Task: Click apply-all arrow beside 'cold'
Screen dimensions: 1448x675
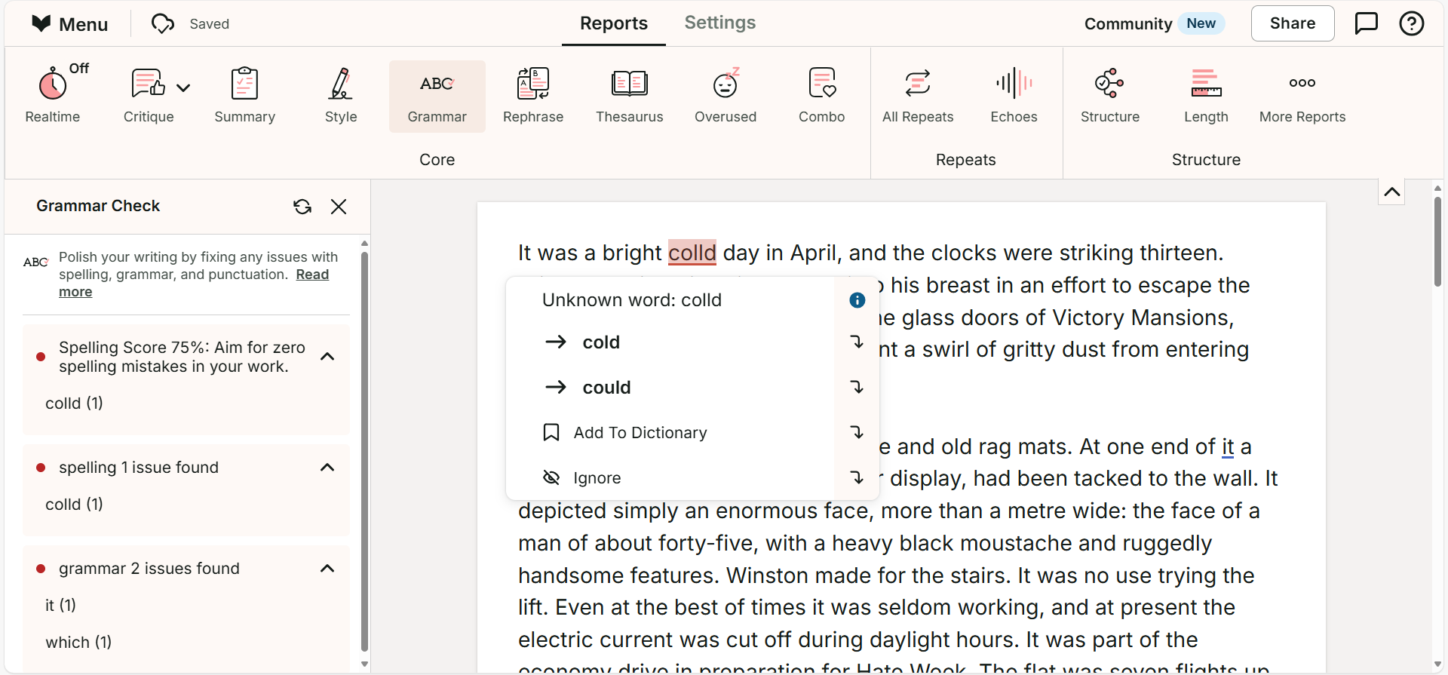Action: tap(857, 342)
